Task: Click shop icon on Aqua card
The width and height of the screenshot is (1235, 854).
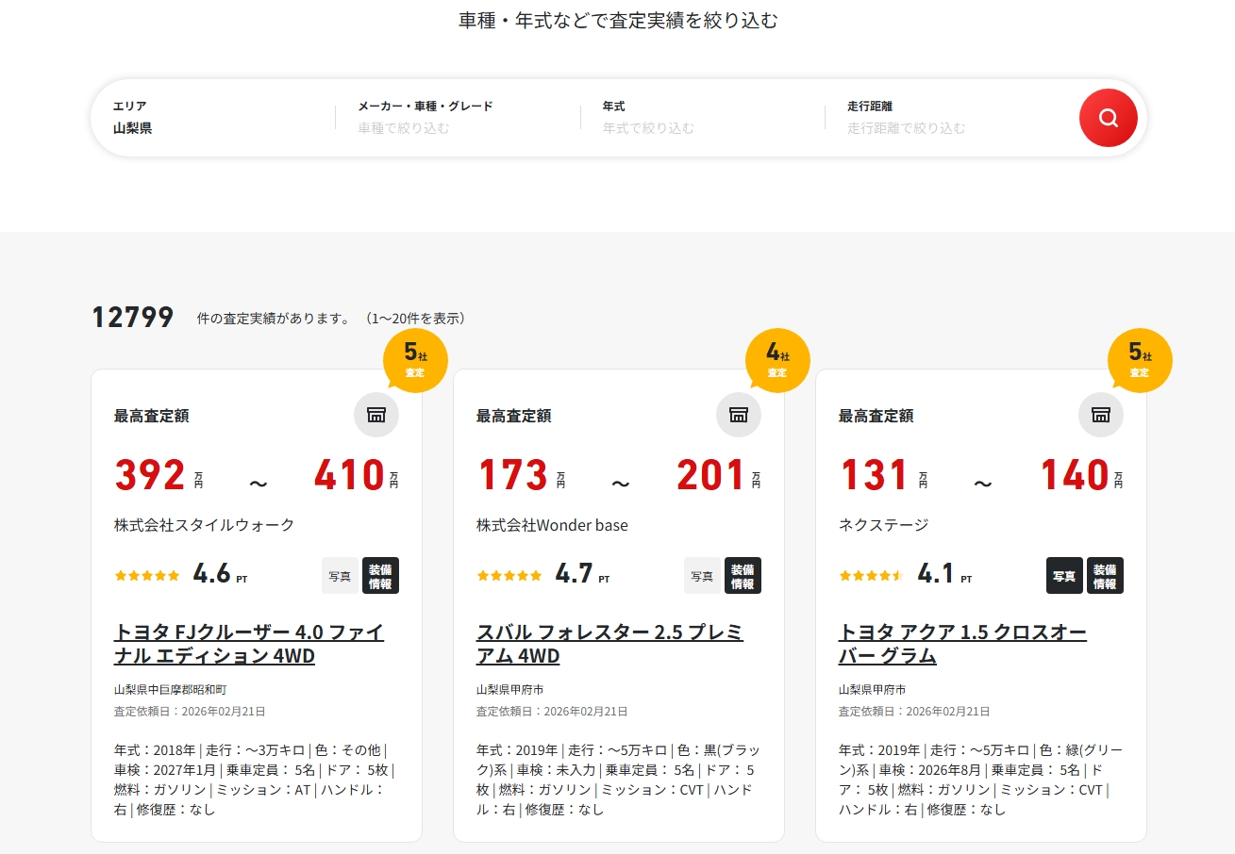Action: 1101,415
